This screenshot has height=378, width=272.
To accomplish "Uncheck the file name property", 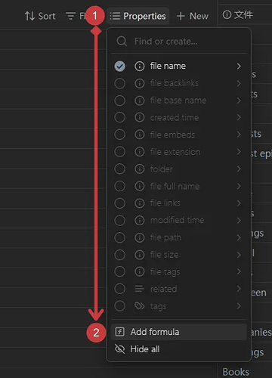I will coord(119,67).
